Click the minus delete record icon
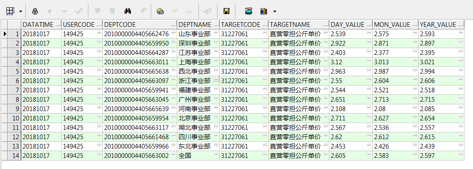This screenshot has height=169, width=473. click(64, 11)
